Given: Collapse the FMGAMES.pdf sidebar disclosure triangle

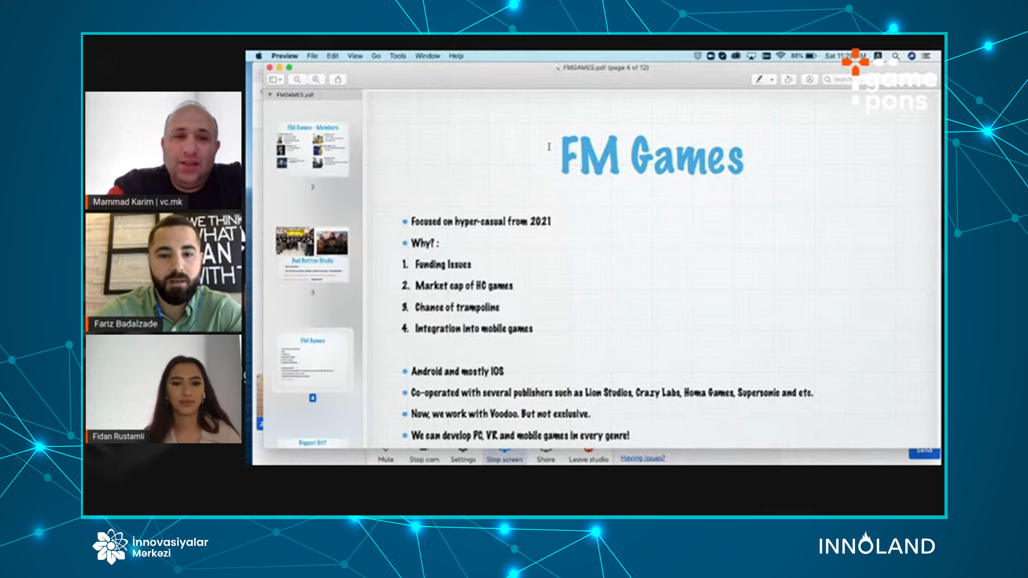Looking at the screenshot, I should pos(270,95).
